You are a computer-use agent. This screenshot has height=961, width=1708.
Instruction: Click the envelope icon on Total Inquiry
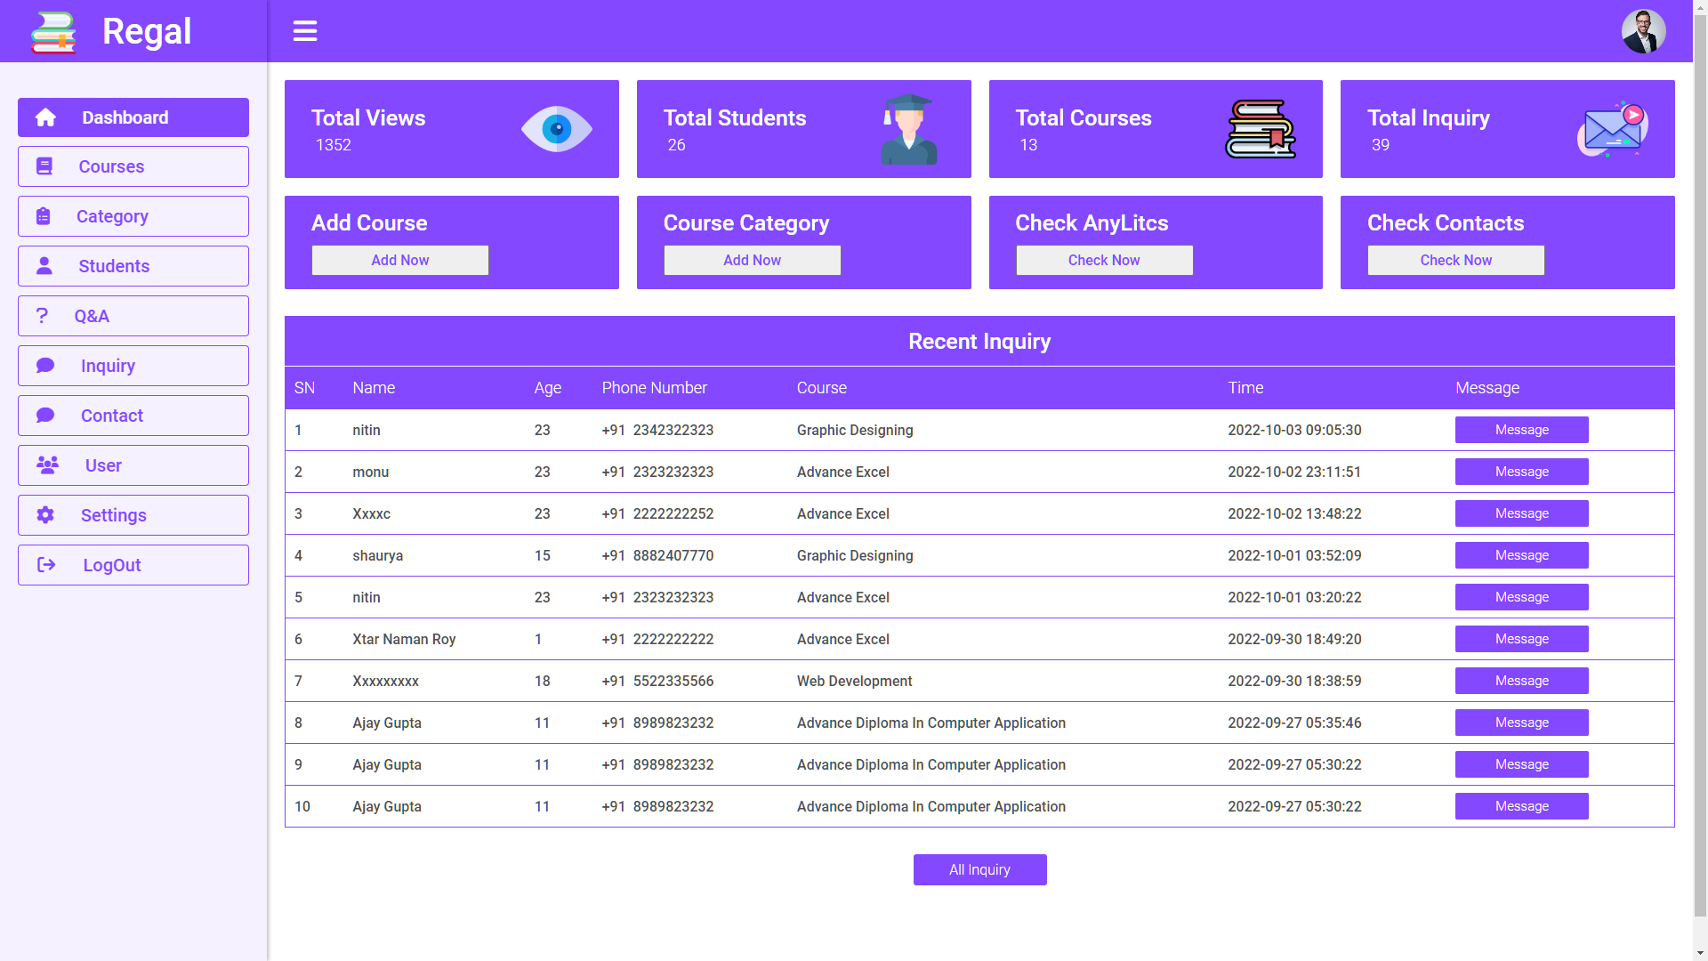(x=1612, y=130)
